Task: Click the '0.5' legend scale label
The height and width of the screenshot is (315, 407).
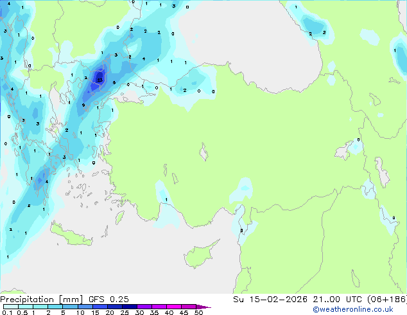Action: coord(22,312)
